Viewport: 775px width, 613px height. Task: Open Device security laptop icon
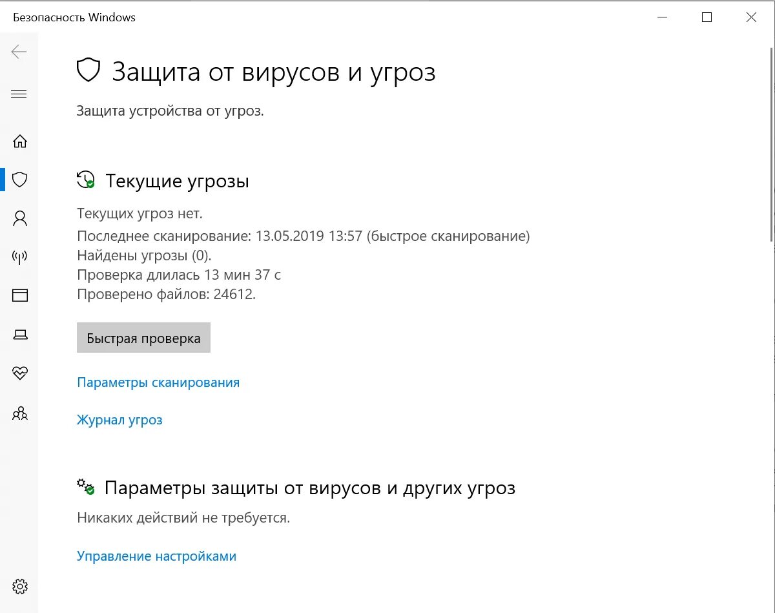[x=20, y=335]
